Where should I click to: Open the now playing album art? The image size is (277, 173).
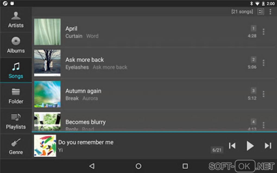click(x=45, y=146)
